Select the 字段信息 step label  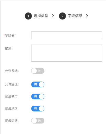point(75,16)
